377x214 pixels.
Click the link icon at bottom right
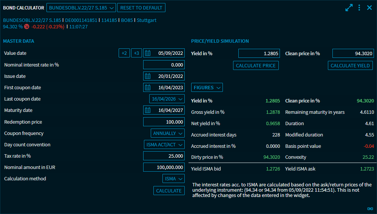[370, 208]
